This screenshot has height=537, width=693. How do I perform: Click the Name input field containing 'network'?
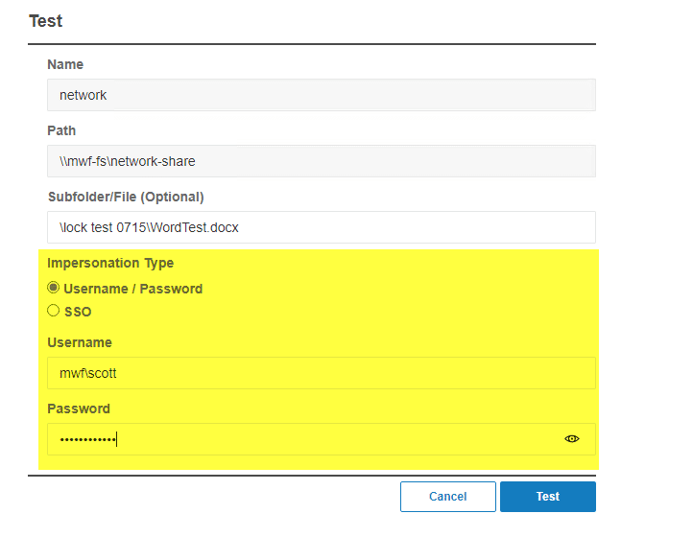pyautogui.click(x=321, y=95)
